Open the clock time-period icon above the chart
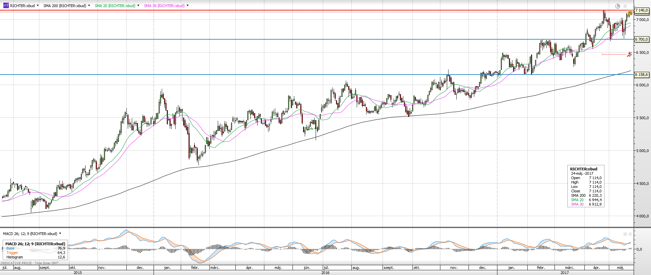Viewport: 651px width, 275px height. click(618, 6)
